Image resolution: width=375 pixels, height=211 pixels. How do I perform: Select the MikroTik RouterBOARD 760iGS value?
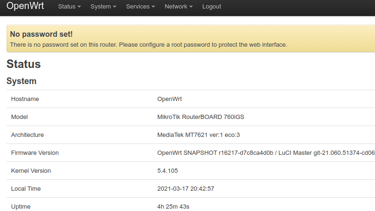click(200, 117)
